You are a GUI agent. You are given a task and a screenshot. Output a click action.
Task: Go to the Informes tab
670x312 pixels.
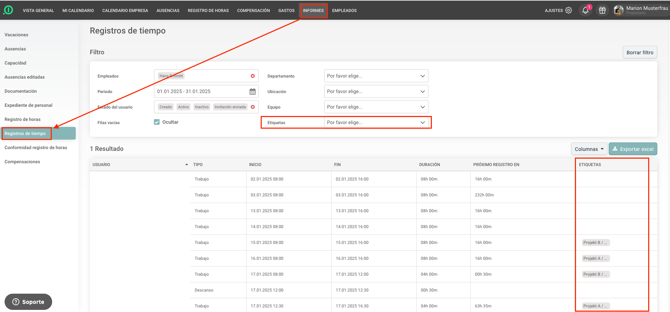pyautogui.click(x=313, y=11)
